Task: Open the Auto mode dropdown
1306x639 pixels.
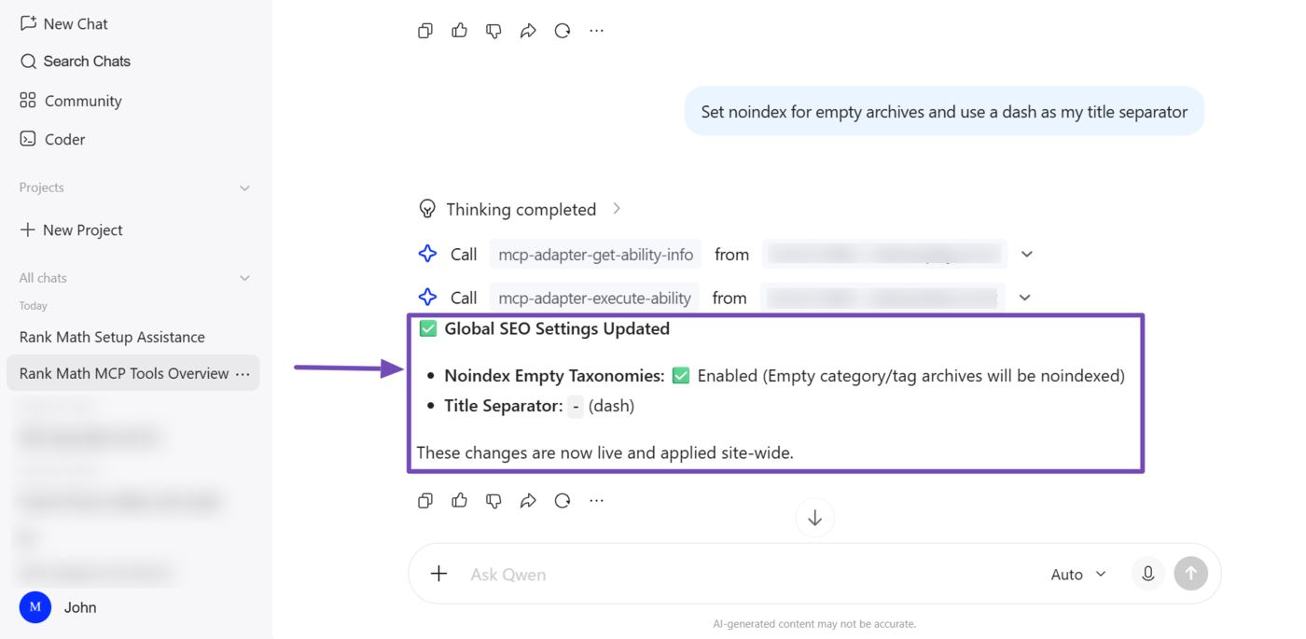Action: (x=1078, y=575)
